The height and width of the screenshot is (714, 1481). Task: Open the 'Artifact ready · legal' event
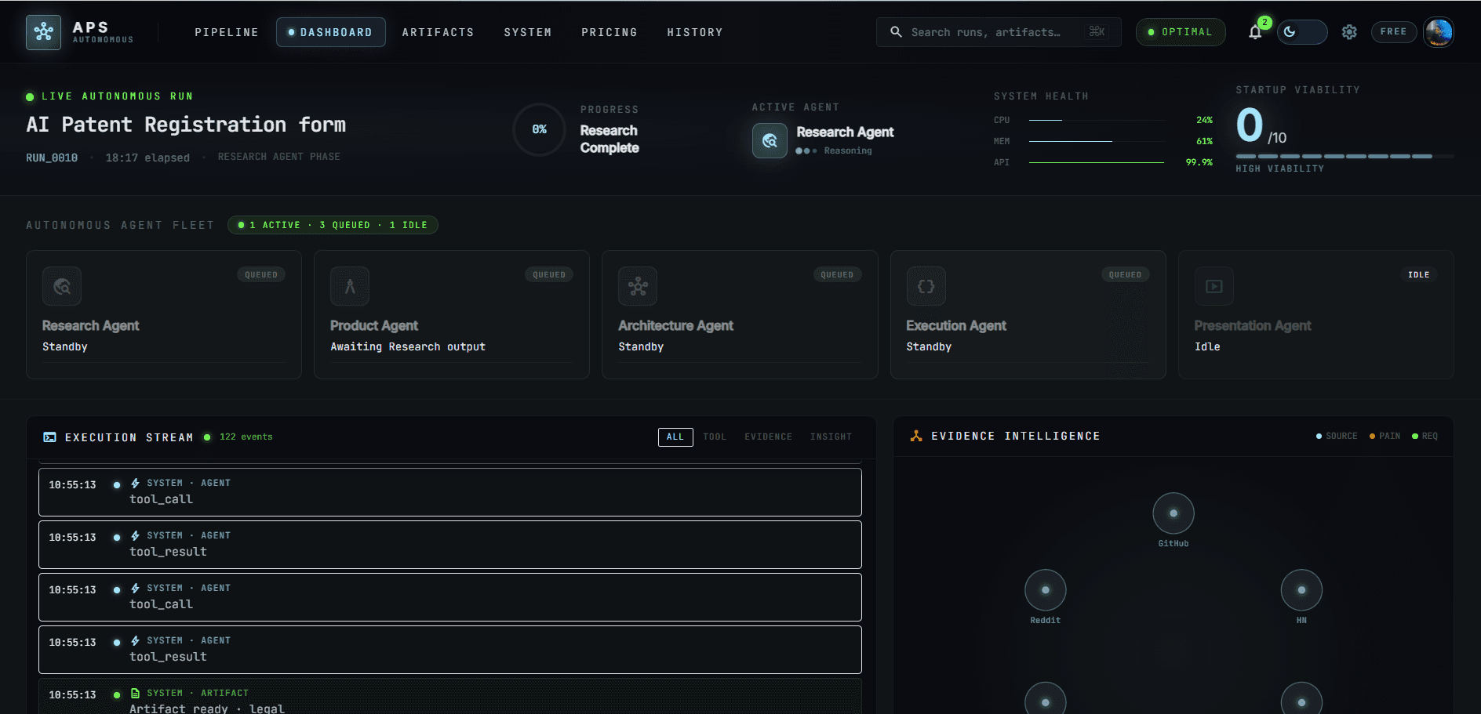pos(450,696)
